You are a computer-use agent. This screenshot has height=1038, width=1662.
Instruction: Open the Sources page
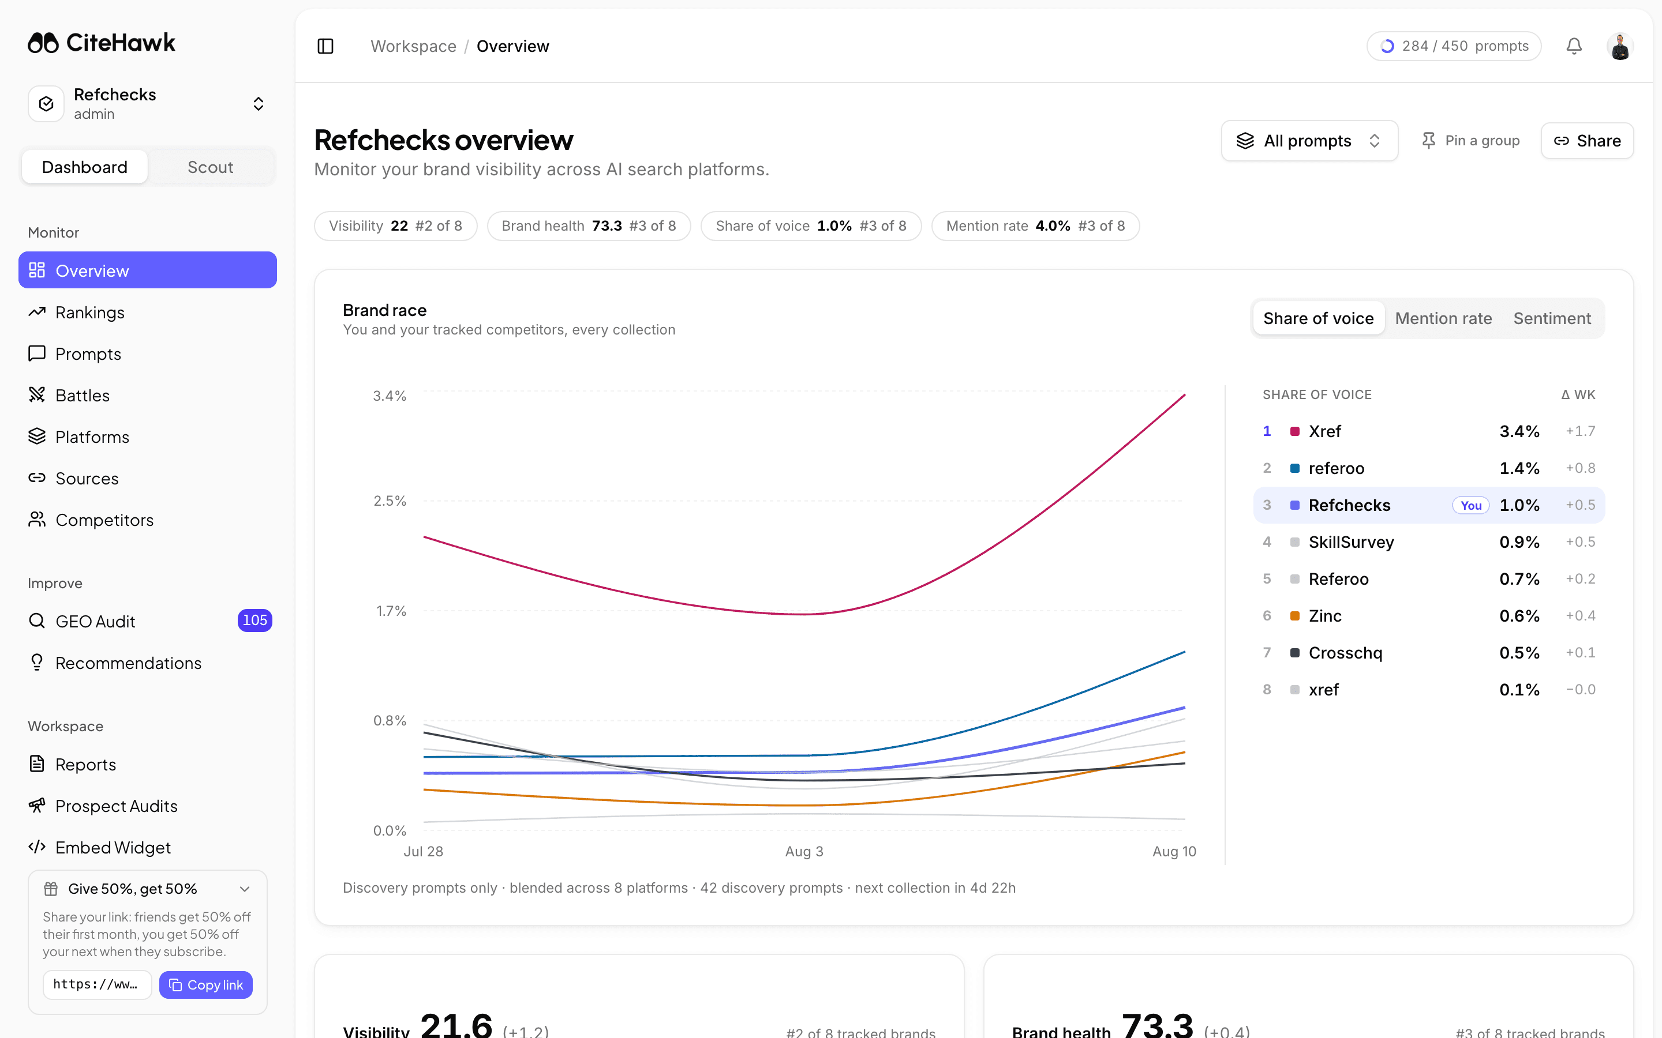point(148,479)
